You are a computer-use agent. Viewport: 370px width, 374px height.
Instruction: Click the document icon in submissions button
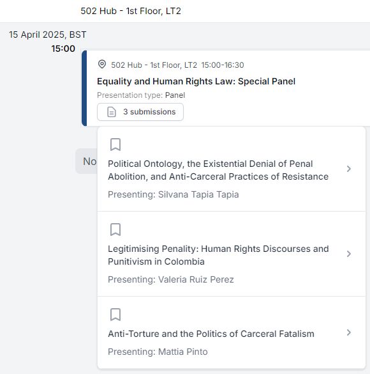112,112
